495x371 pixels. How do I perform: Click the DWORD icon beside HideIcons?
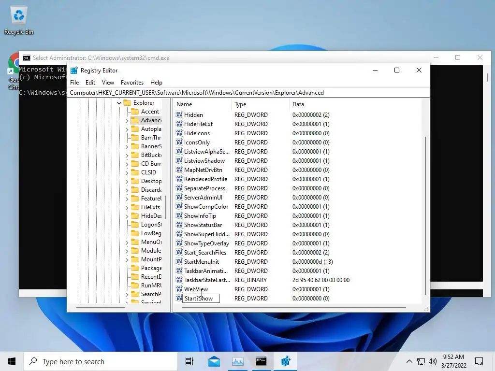point(179,133)
